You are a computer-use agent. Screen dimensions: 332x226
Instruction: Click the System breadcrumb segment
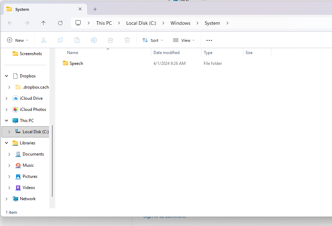pos(212,23)
